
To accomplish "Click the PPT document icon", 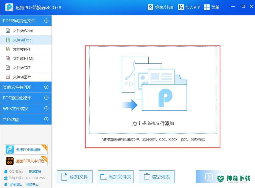I will (8, 49).
